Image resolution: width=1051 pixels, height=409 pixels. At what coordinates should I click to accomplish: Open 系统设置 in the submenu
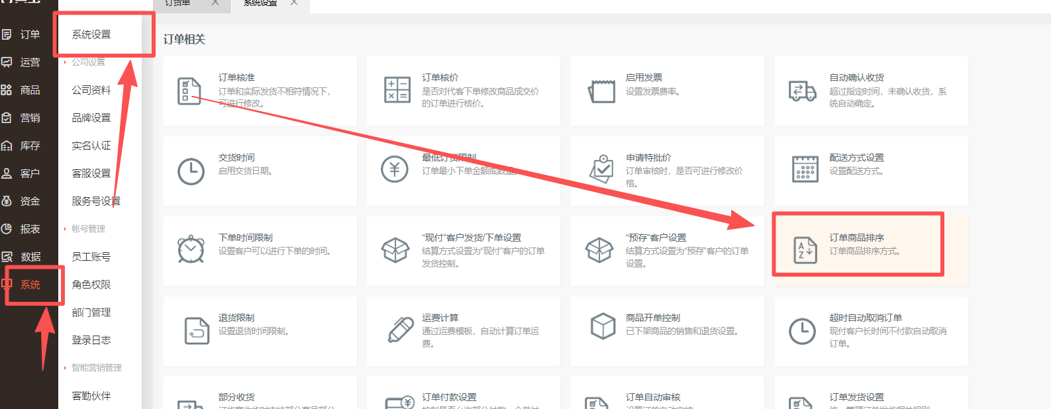click(x=91, y=34)
